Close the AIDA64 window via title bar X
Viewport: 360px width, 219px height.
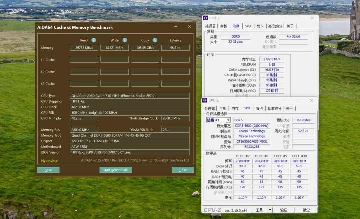point(189,27)
